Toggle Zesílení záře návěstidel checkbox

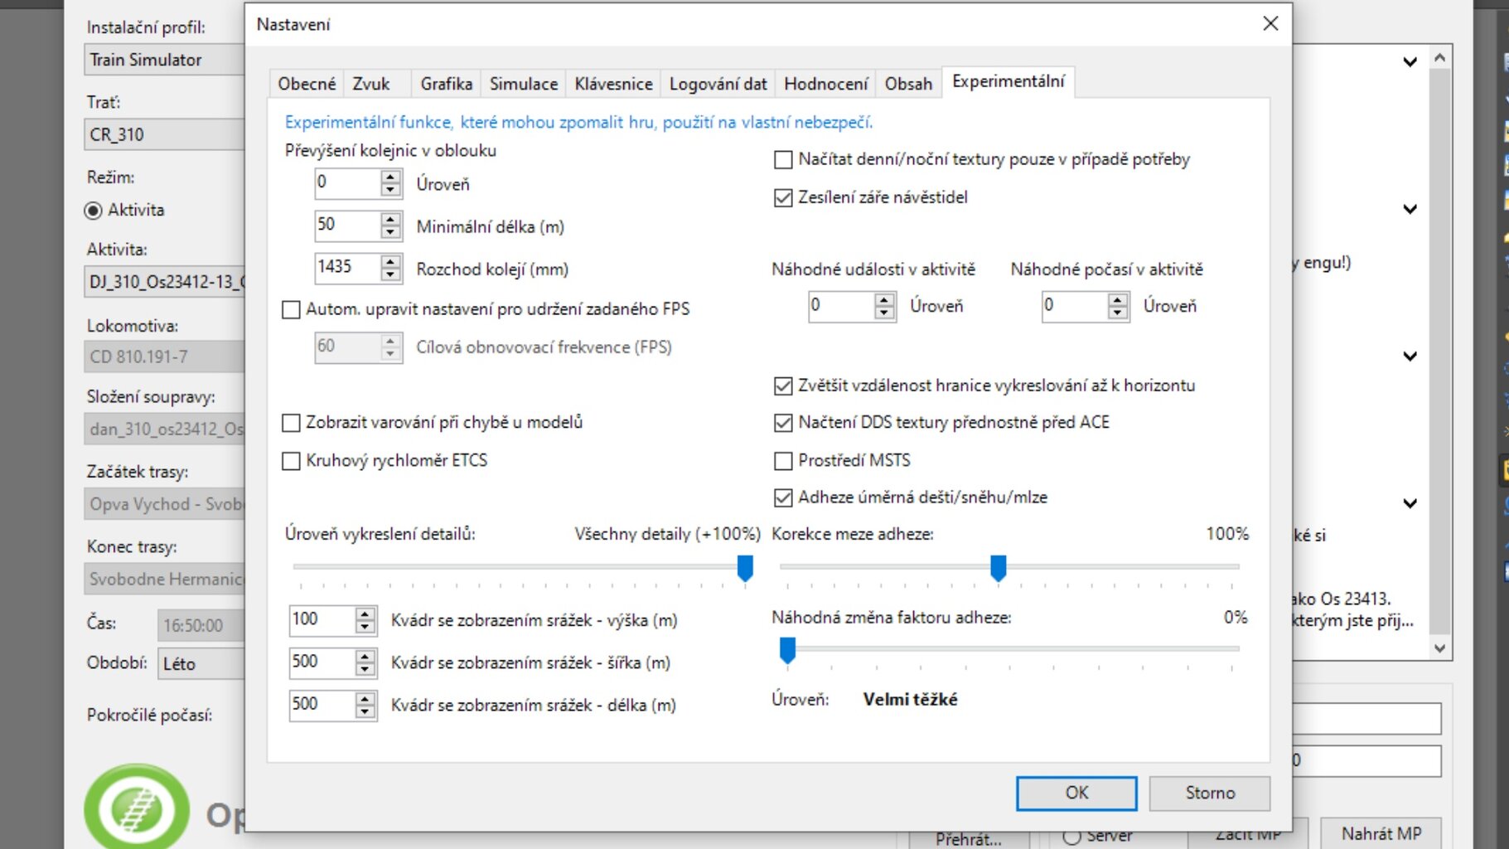pos(783,198)
